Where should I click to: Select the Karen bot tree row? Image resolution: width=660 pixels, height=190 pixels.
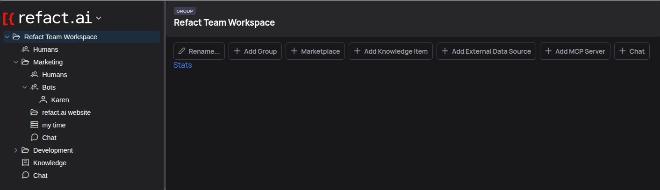point(81,100)
